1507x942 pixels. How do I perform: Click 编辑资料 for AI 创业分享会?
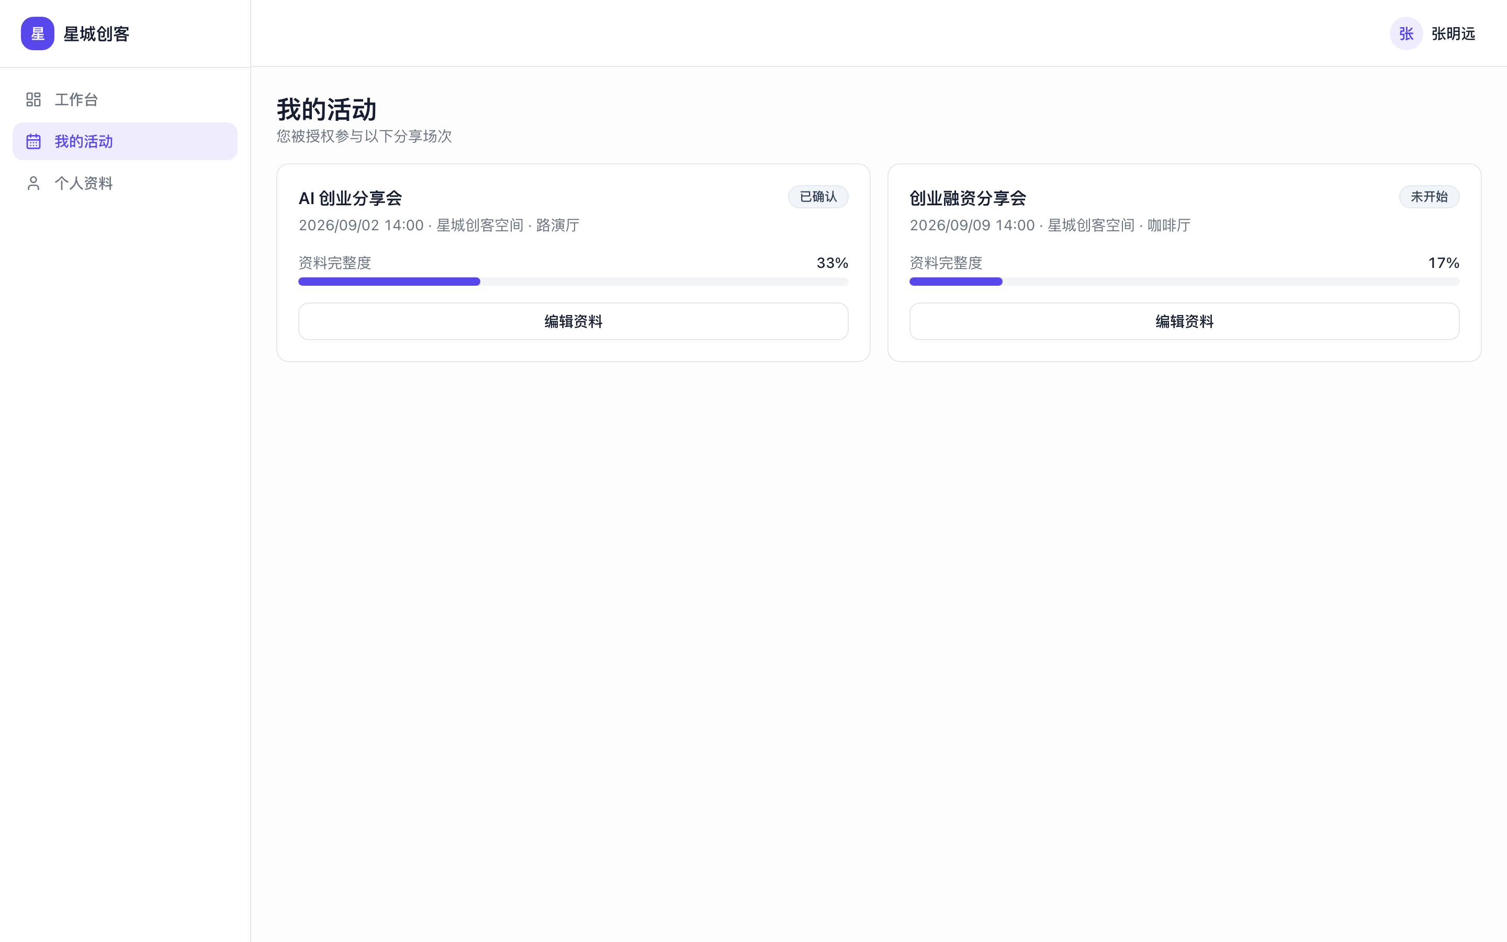pyautogui.click(x=573, y=321)
